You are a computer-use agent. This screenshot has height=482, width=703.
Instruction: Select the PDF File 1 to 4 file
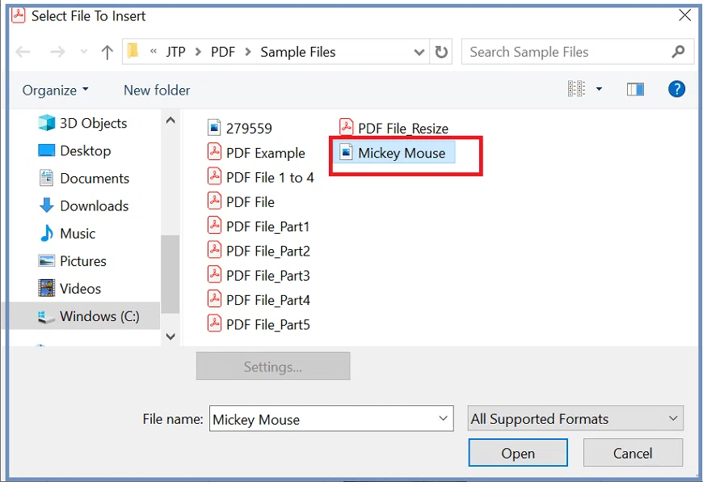[261, 178]
